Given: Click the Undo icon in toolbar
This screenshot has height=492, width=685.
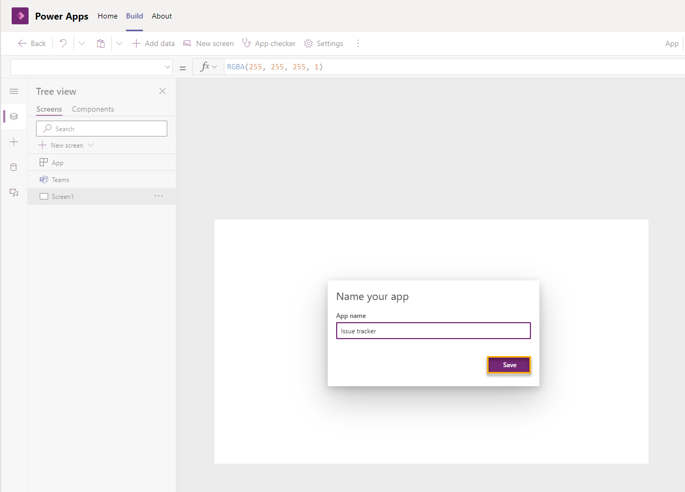Looking at the screenshot, I should (x=63, y=43).
